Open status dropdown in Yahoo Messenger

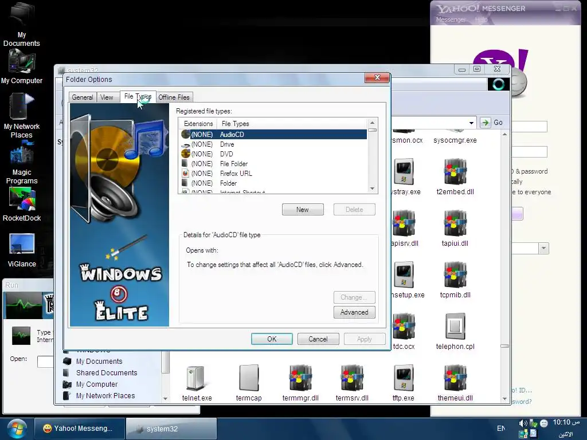click(543, 248)
